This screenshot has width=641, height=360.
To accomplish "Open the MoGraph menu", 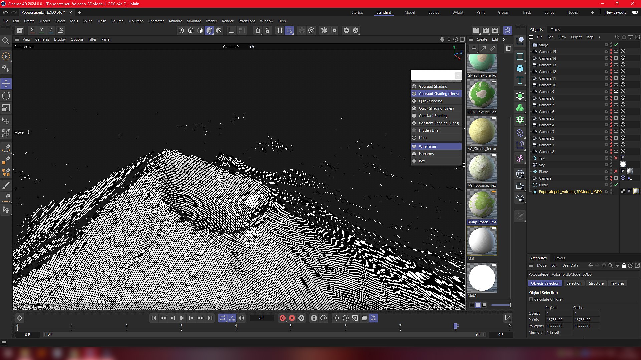I will (136, 21).
